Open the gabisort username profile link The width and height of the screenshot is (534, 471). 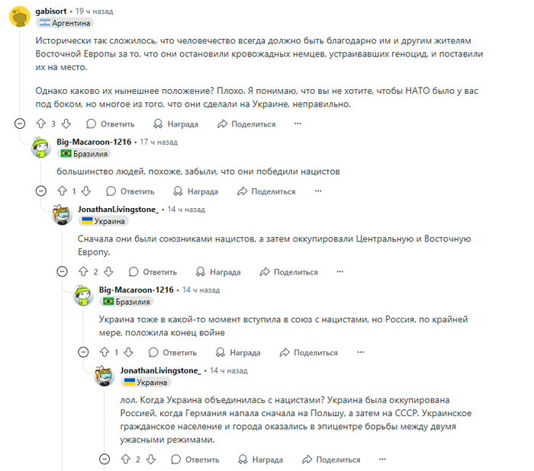pyautogui.click(x=51, y=11)
